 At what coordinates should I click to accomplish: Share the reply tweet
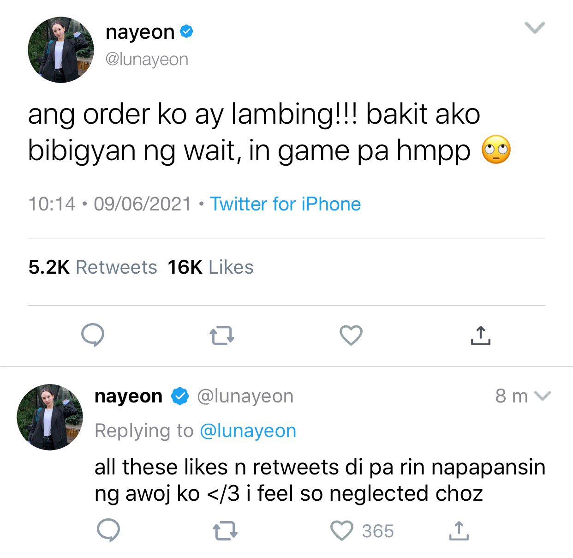(459, 531)
